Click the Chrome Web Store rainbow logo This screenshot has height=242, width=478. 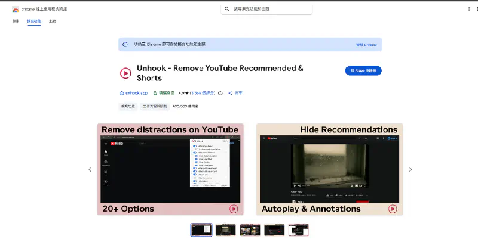click(15, 10)
